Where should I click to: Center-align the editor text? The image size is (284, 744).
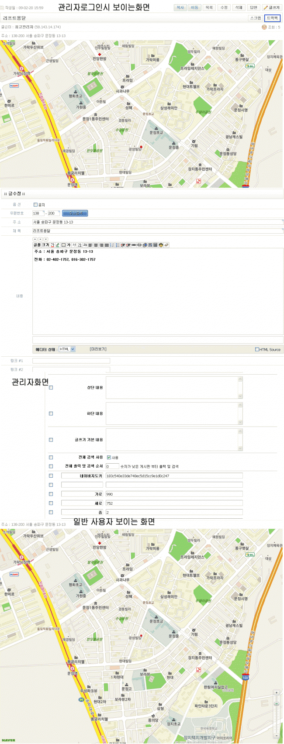coord(96,245)
